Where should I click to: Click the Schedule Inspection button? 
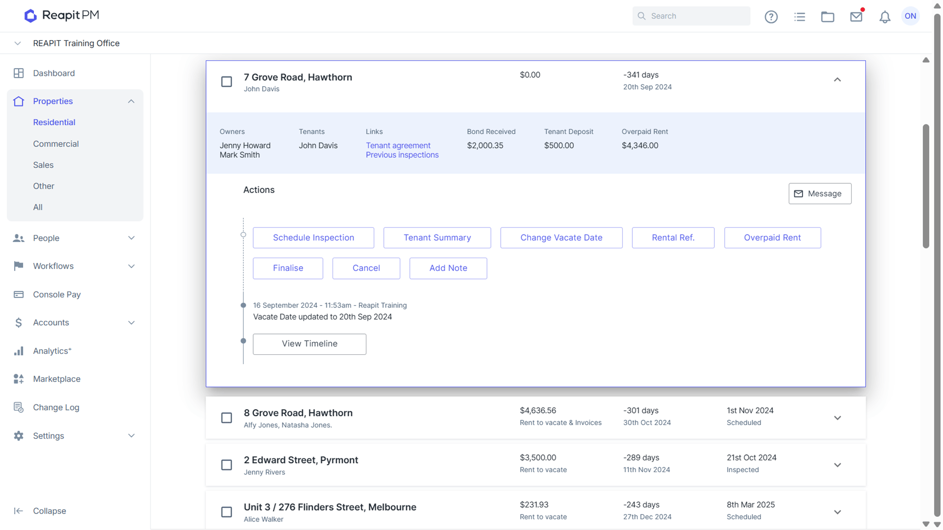314,237
